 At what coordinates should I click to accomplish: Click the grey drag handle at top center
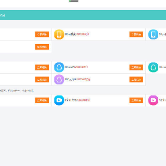(74, 1)
